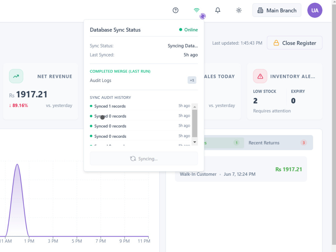Click the green 1 badge on sales tab
The image size is (336, 252).
[236, 143]
